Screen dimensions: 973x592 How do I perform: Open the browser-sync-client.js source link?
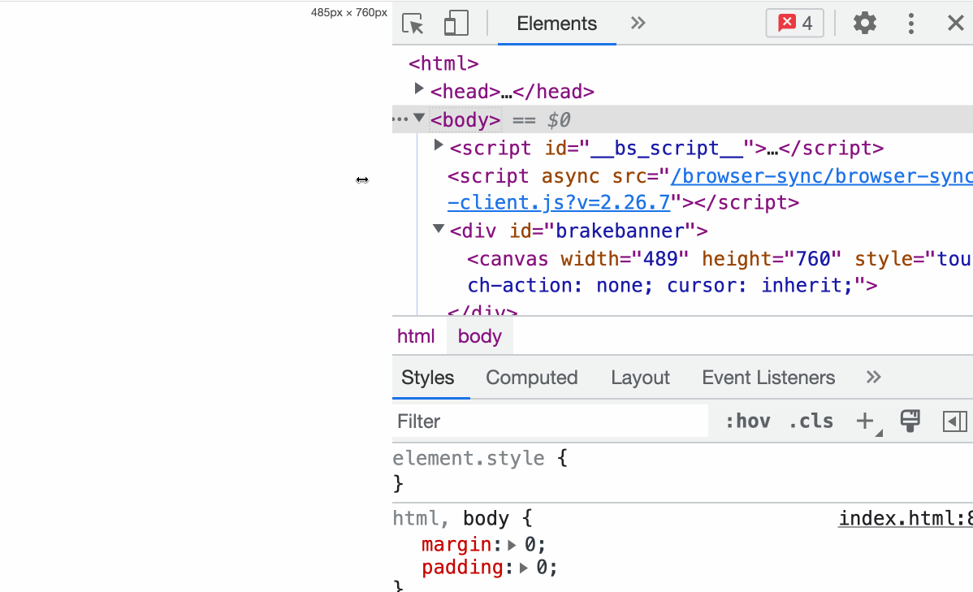coord(820,176)
